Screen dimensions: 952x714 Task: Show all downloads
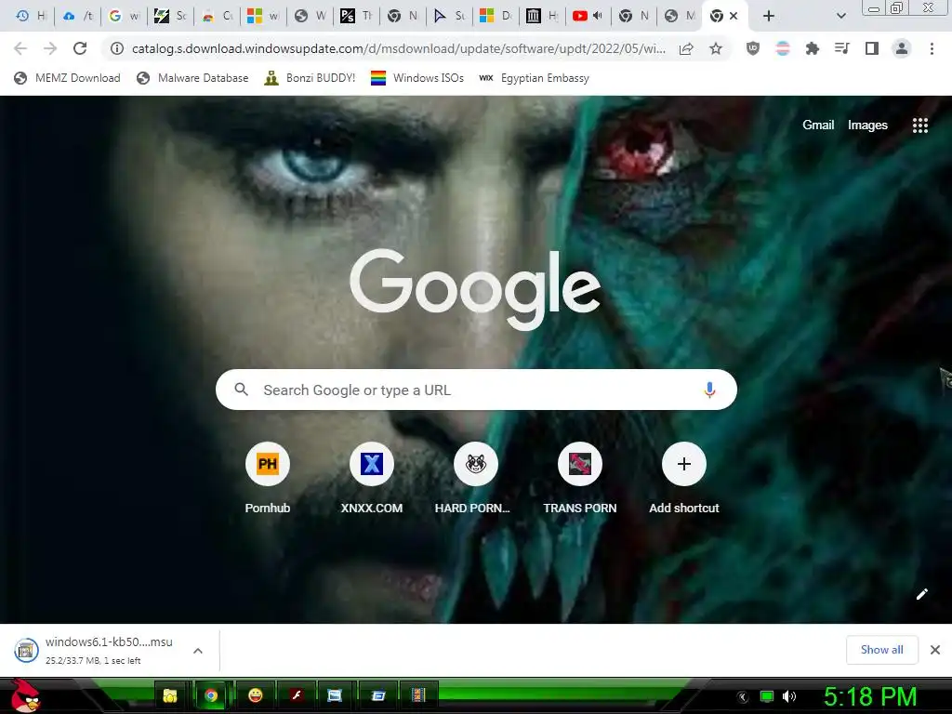881,650
